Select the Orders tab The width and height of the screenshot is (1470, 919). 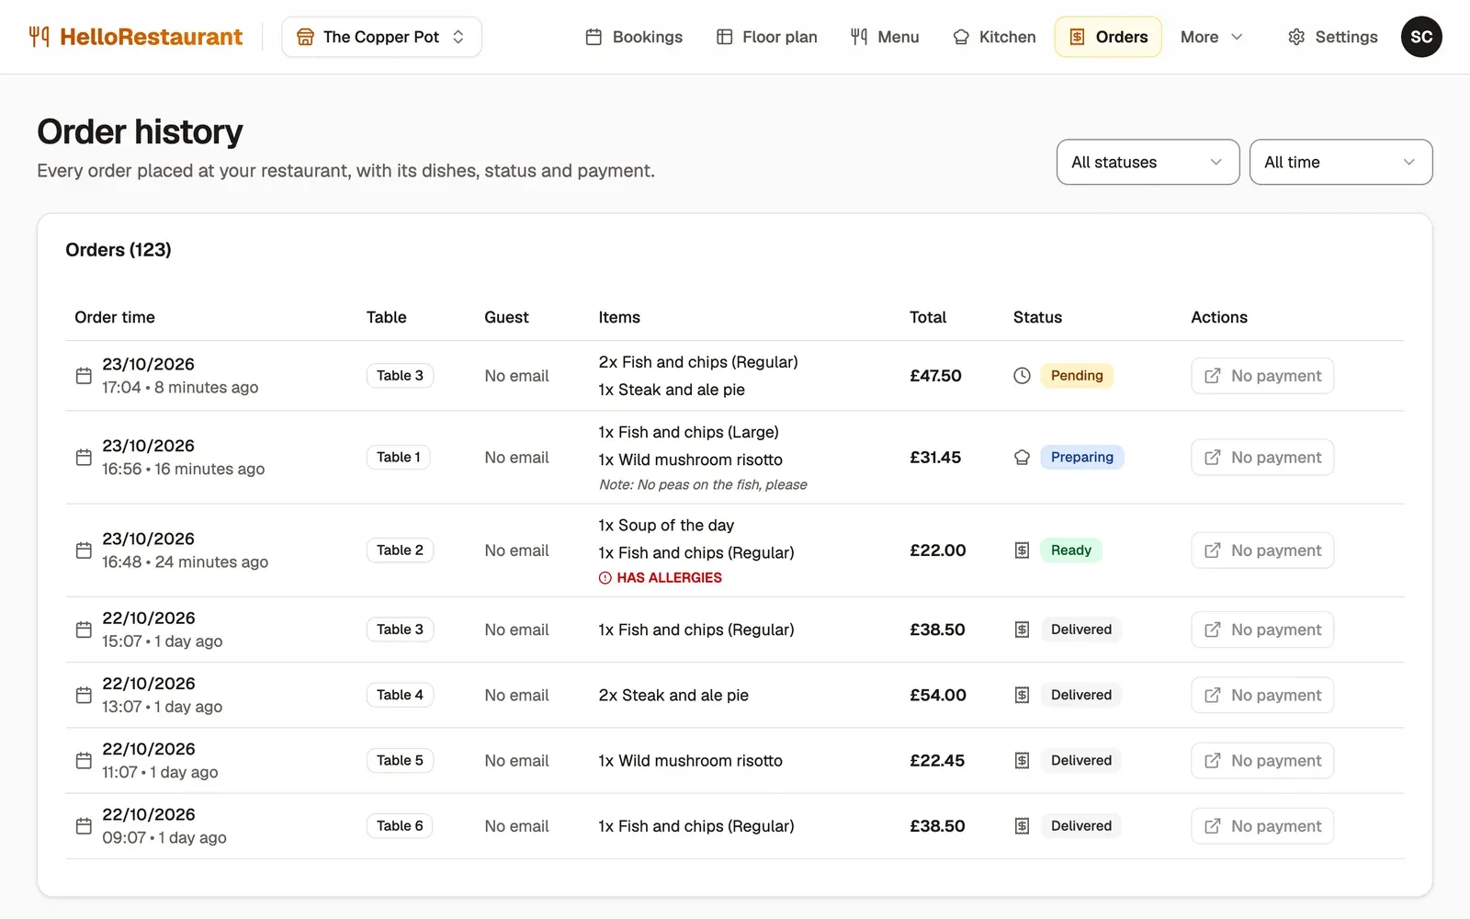click(x=1108, y=37)
